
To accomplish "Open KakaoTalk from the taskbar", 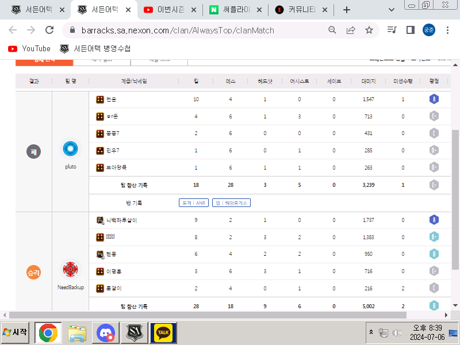I will (163, 332).
